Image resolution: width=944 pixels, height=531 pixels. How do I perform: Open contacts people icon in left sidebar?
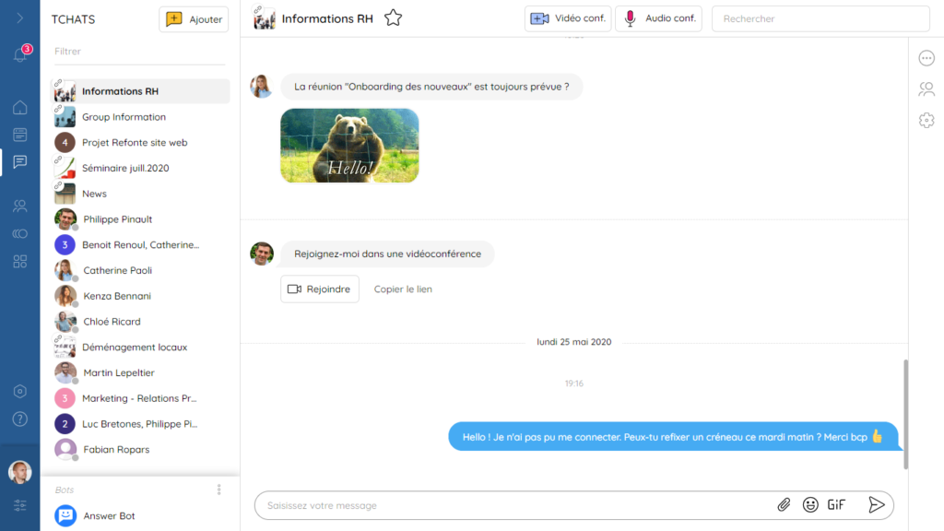[x=19, y=206]
